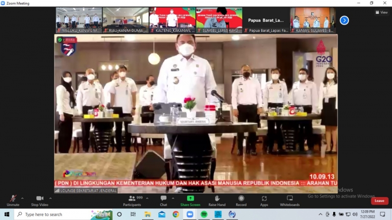
Task: Open Spotify from the Windows taskbar
Action: (x=204, y=214)
